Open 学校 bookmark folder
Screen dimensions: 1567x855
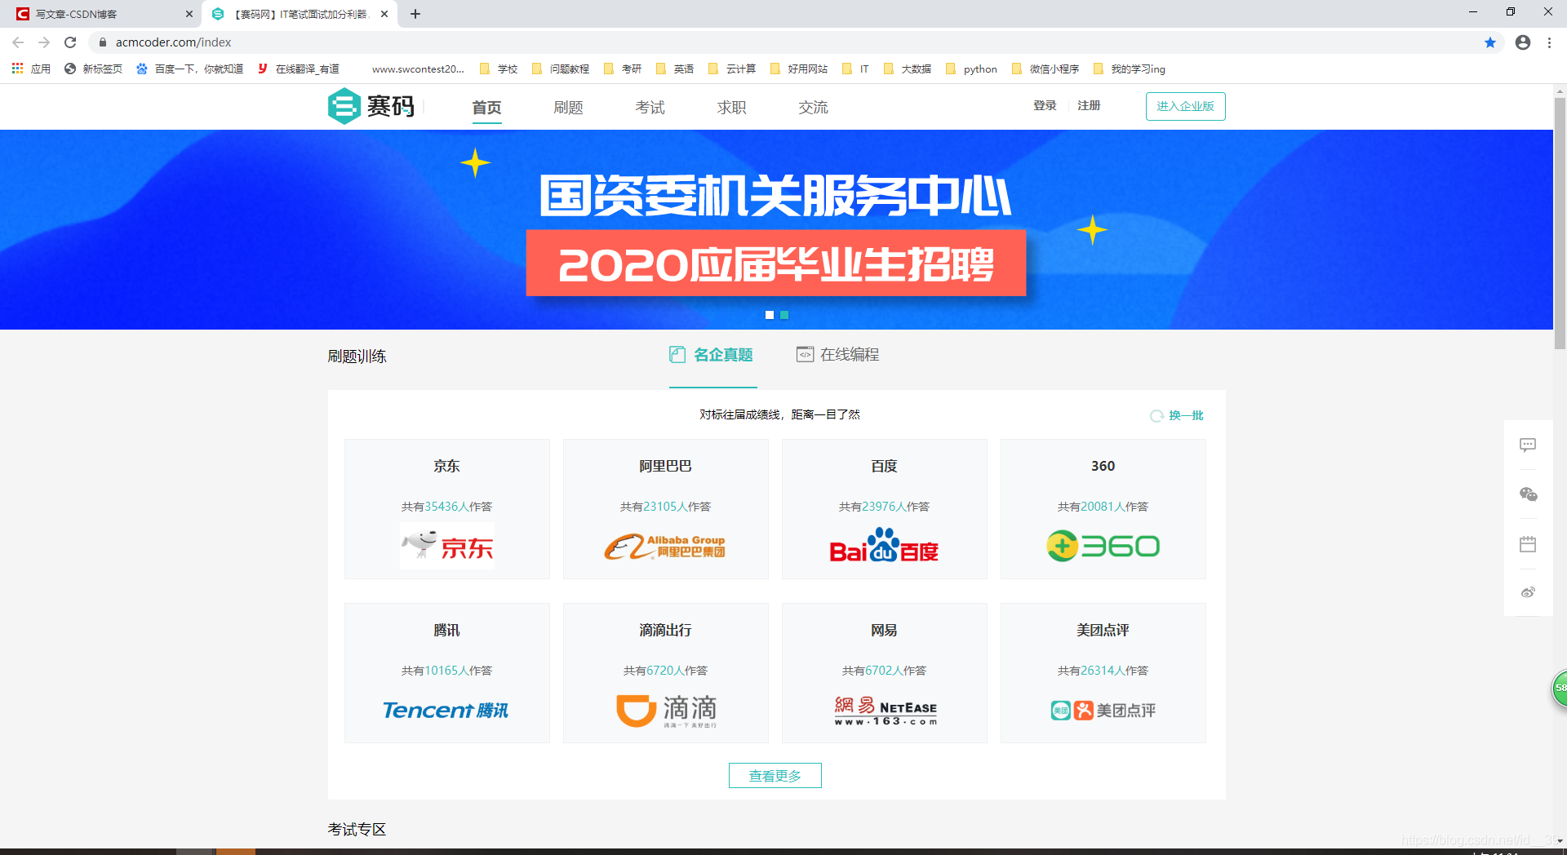pos(499,69)
